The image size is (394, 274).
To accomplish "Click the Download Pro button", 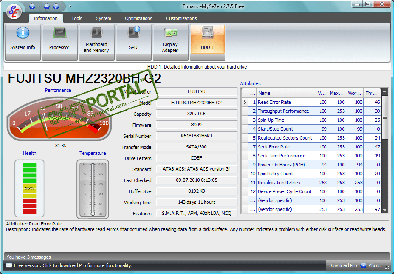I will pos(343,265).
